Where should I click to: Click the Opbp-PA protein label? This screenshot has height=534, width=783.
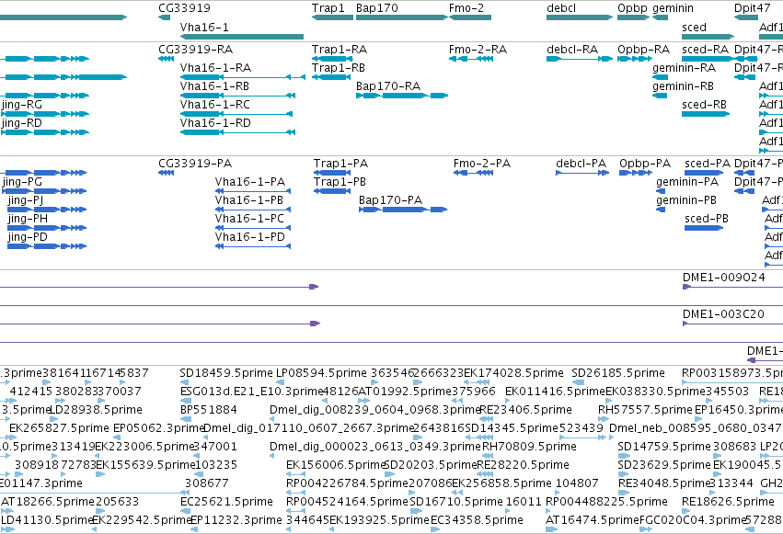(645, 164)
